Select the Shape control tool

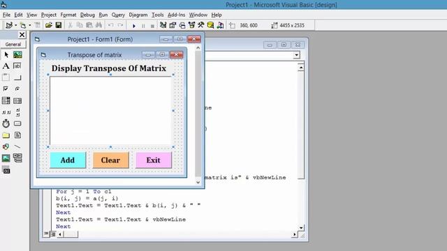pyautogui.click(x=6, y=146)
